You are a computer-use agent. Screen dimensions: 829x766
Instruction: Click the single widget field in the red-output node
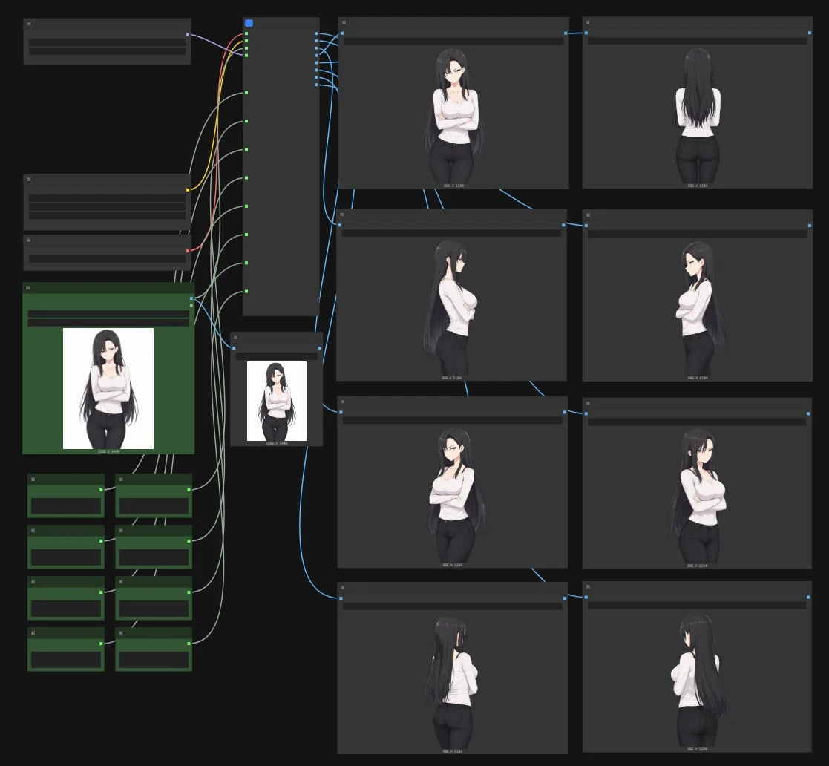click(x=107, y=259)
